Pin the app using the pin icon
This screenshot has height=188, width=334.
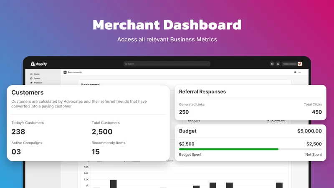295,72
